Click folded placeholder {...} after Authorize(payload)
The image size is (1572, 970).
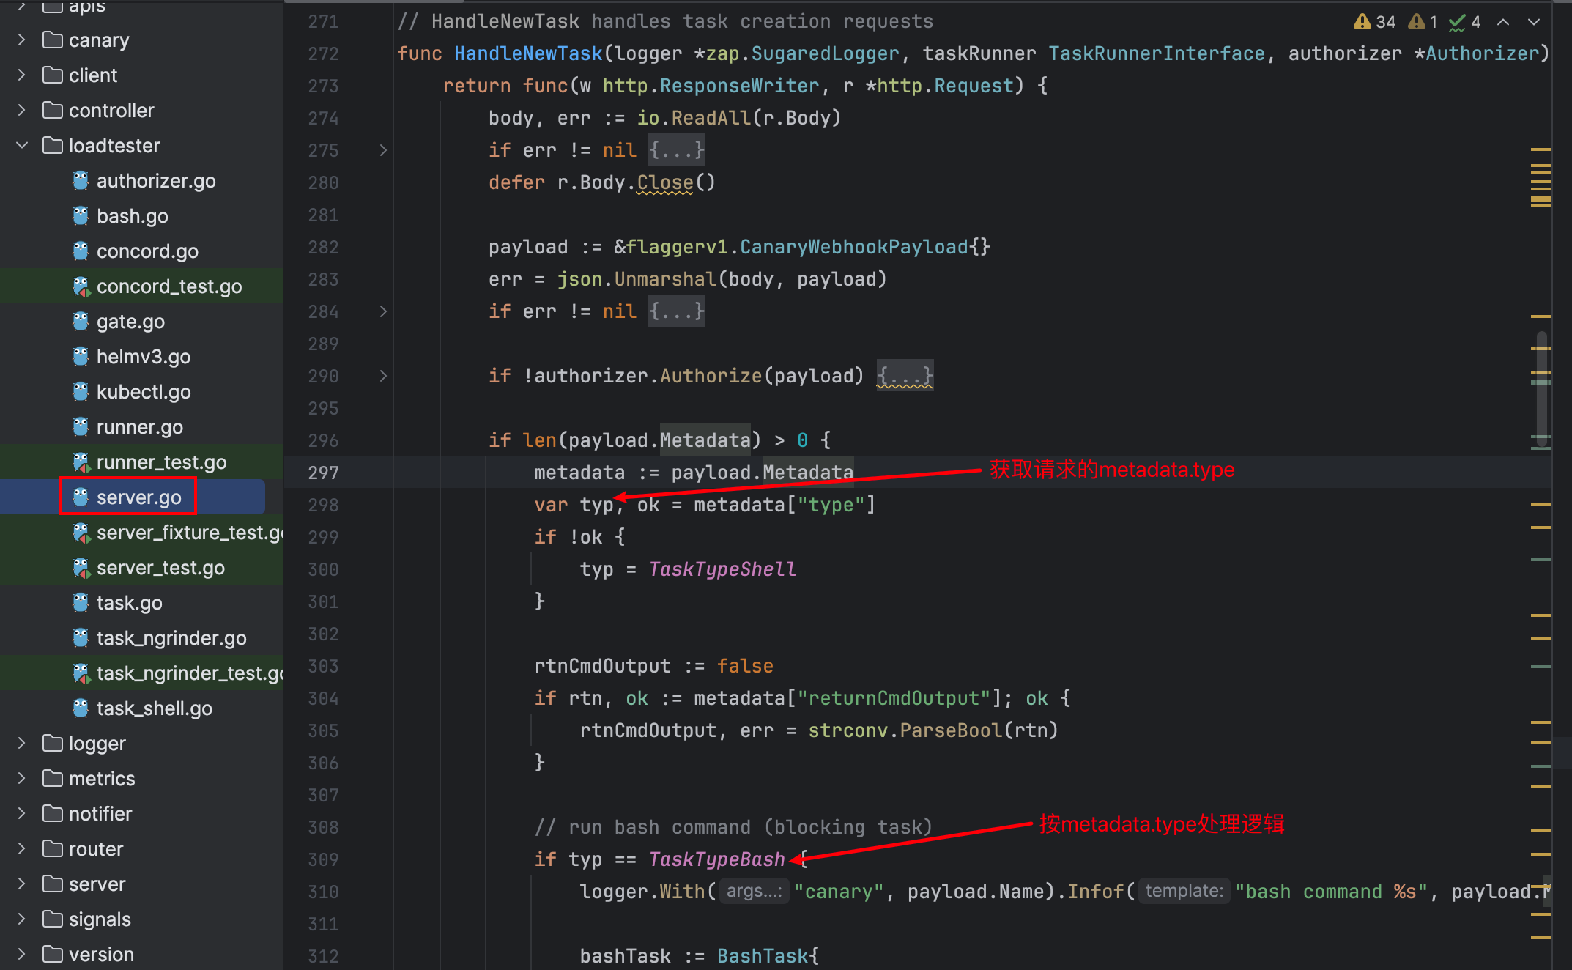[905, 376]
